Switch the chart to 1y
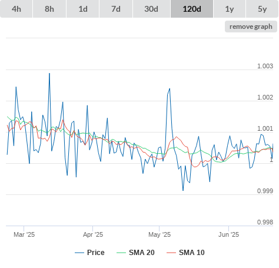Image resolution: width=279 pixels, height=268 pixels. pyautogui.click(x=230, y=9)
